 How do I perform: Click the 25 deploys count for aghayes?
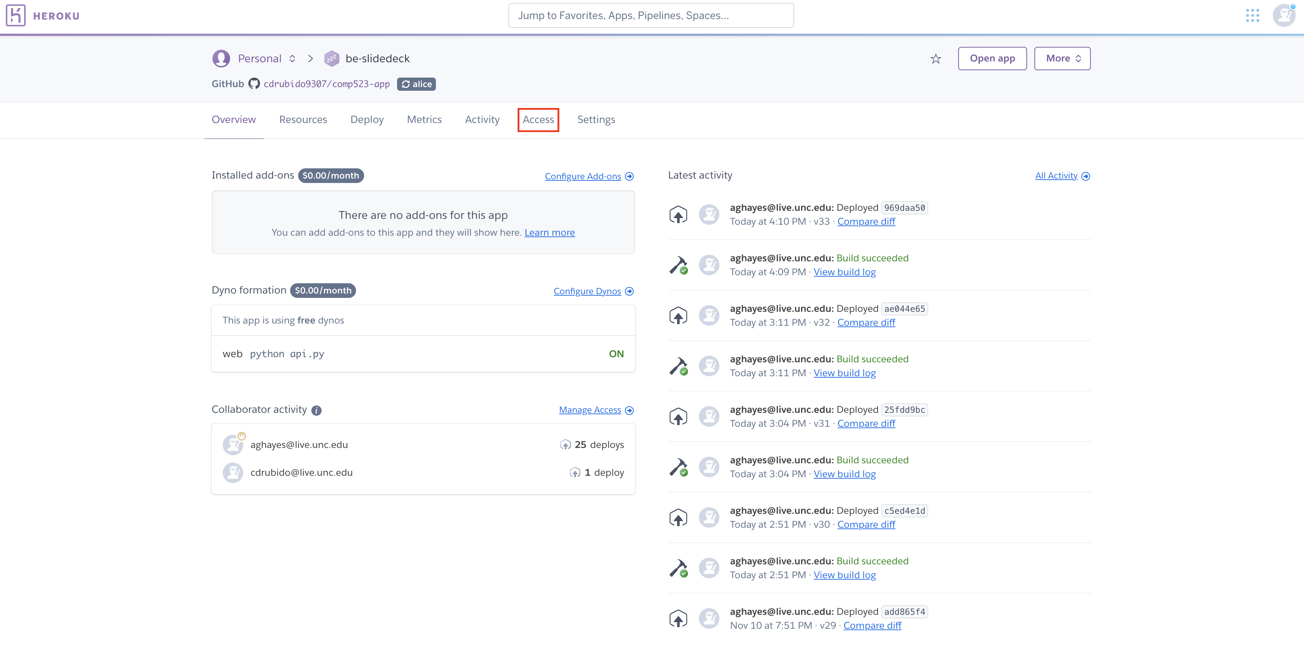[x=592, y=445]
